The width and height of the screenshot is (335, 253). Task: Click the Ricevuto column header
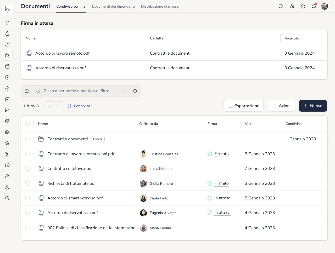tap(292, 38)
